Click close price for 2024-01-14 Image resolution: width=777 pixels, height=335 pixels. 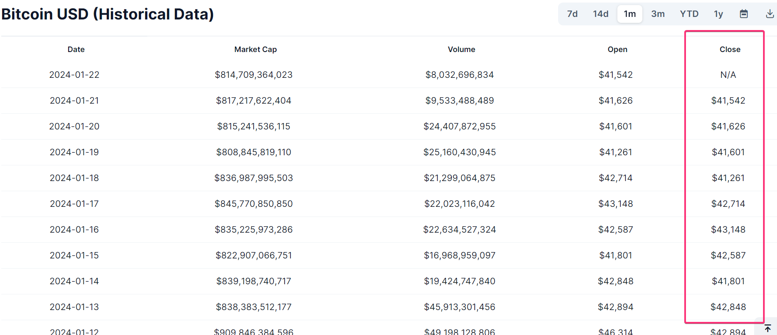[x=728, y=281]
